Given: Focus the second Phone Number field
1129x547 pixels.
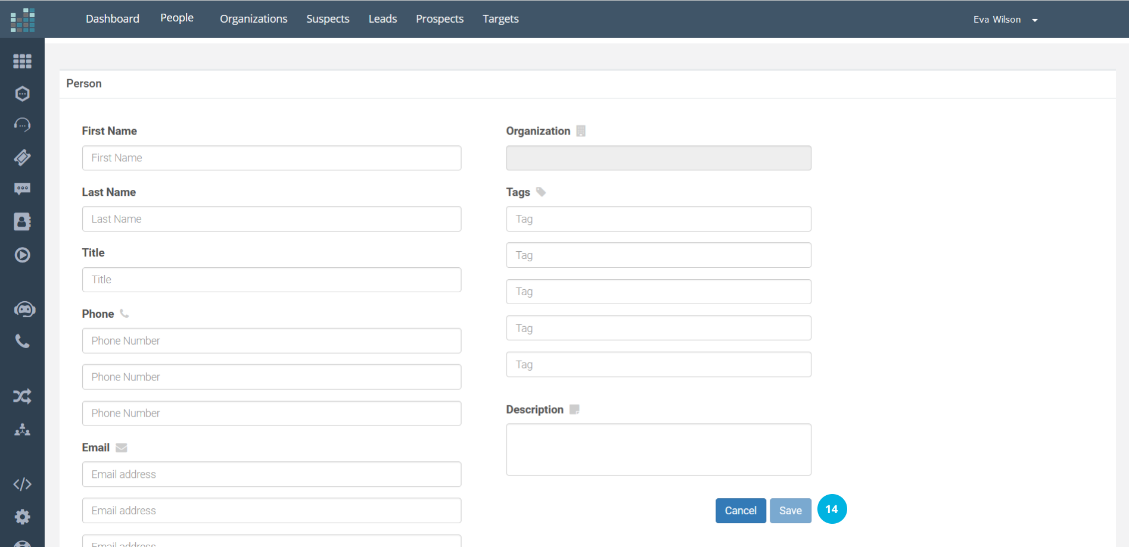Looking at the screenshot, I should [x=272, y=377].
